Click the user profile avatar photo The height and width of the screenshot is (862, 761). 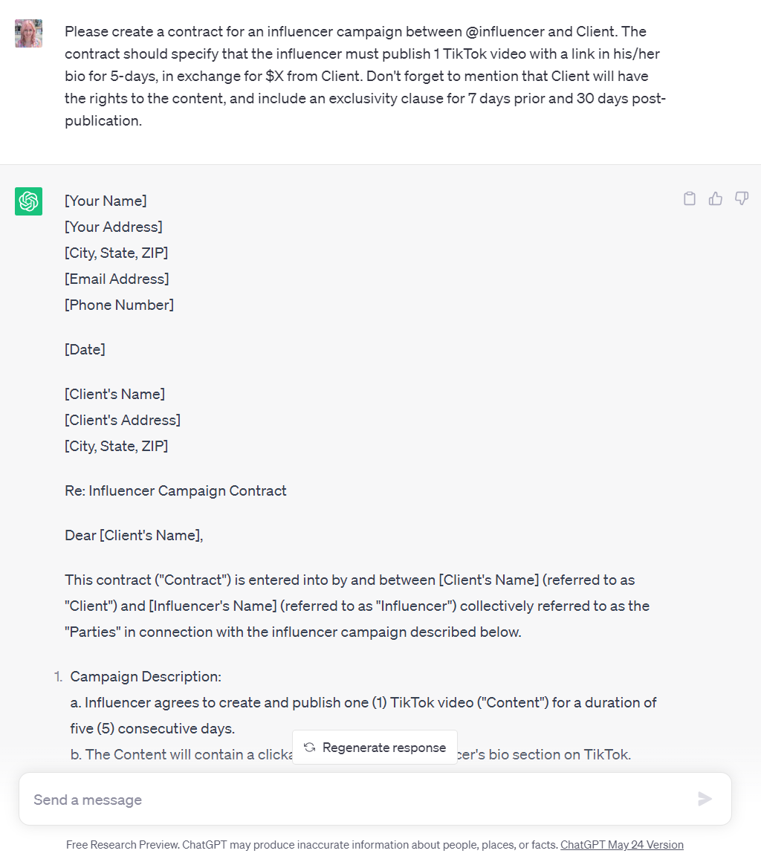(28, 33)
